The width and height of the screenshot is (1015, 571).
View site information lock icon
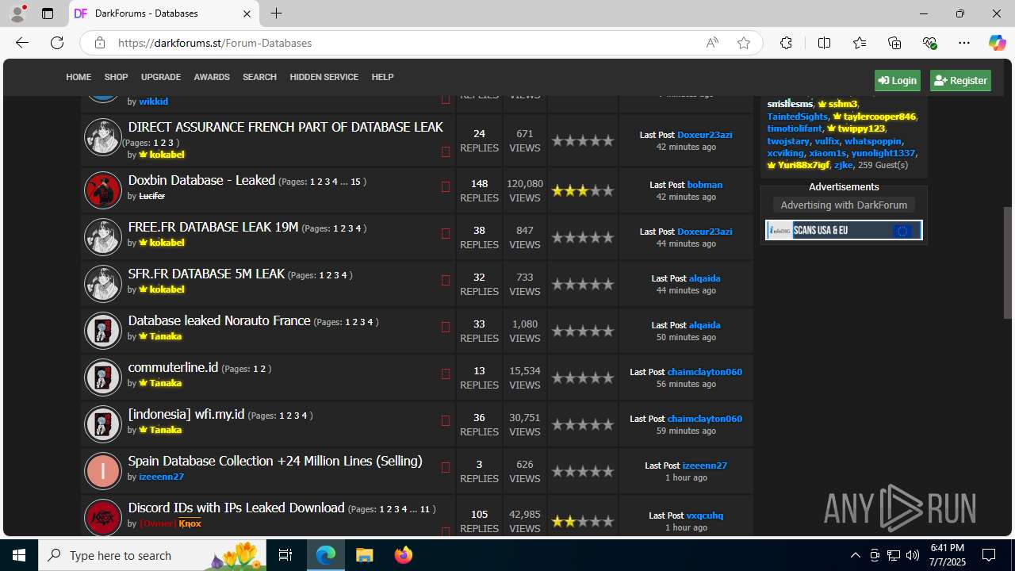coord(100,43)
